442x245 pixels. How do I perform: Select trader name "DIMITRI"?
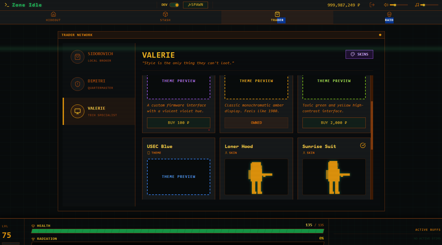click(x=96, y=81)
